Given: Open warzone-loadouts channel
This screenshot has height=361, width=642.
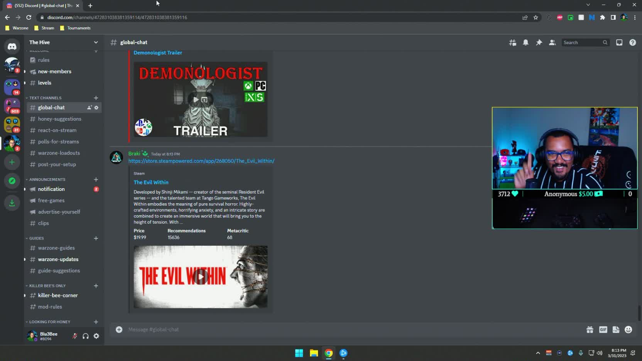Looking at the screenshot, I should pyautogui.click(x=64, y=153).
